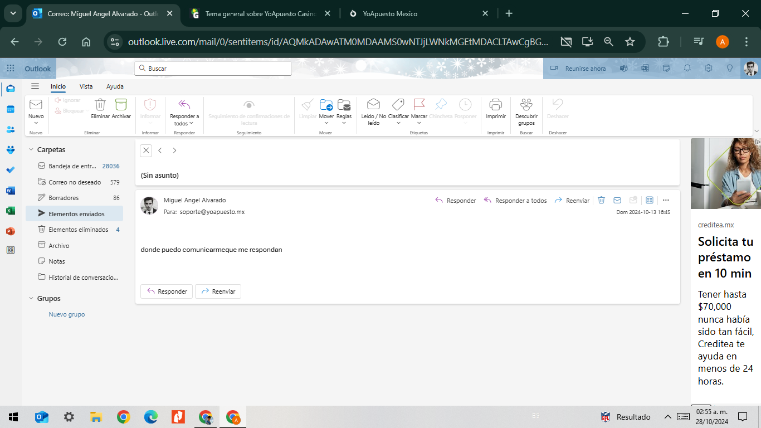
Task: Archive the message with Archivar icon
Action: click(x=121, y=105)
